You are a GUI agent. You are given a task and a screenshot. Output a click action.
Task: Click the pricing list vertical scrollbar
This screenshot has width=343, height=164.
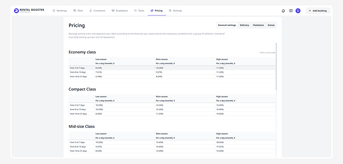(276, 67)
